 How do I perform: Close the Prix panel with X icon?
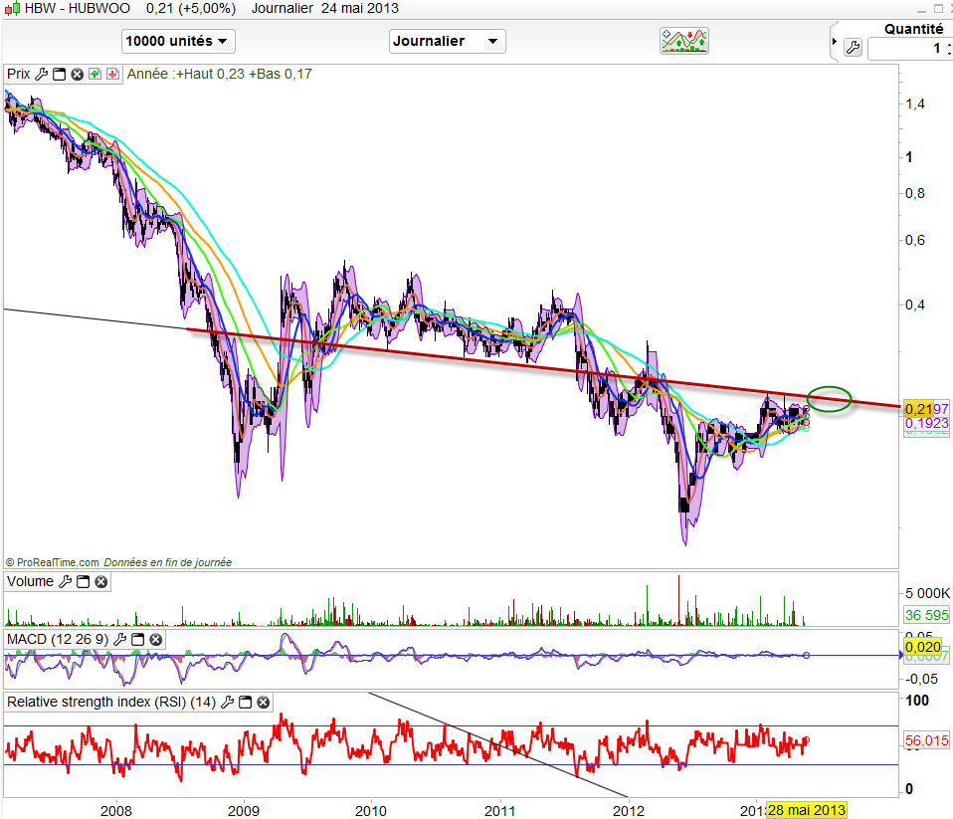pyautogui.click(x=76, y=74)
